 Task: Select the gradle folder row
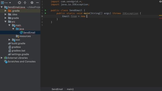tap(20, 18)
